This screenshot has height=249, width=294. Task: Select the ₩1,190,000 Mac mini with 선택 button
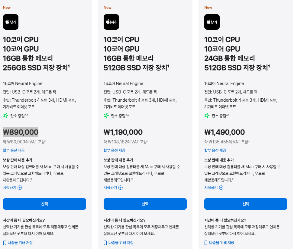145,204
